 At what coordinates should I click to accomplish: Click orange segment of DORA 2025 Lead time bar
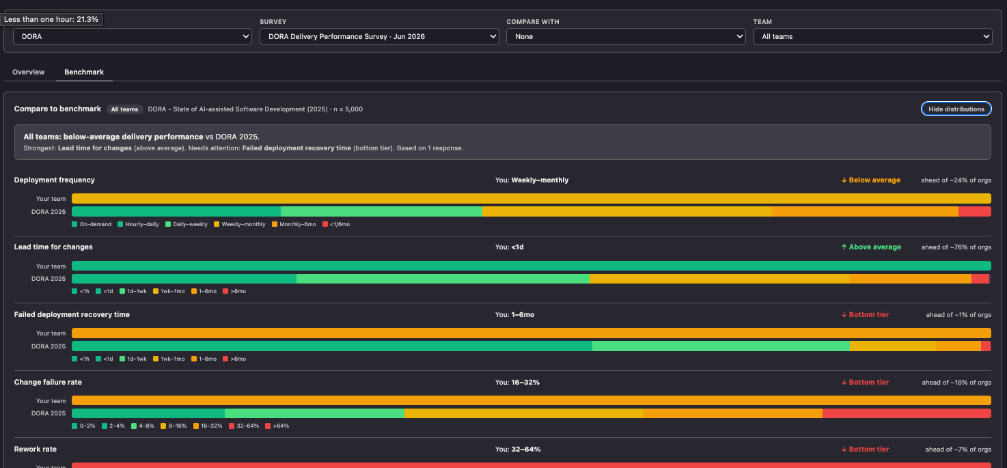(911, 279)
